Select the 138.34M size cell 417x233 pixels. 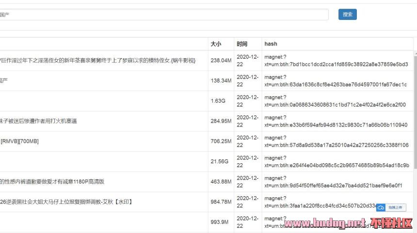click(221, 81)
